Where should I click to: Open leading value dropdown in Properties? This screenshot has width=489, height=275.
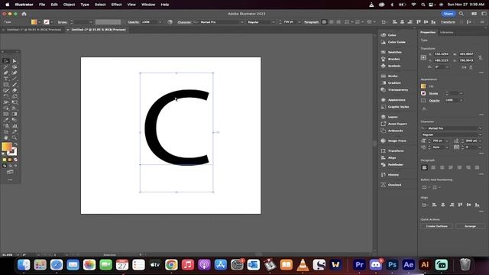coord(480,141)
